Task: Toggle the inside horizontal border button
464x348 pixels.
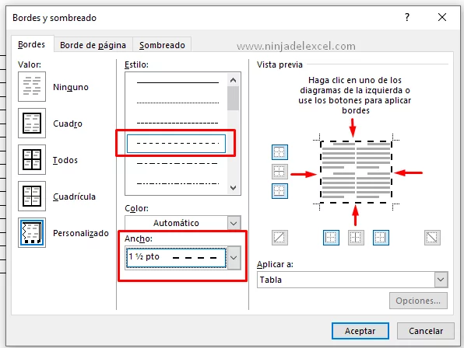Action: pyautogui.click(x=279, y=172)
